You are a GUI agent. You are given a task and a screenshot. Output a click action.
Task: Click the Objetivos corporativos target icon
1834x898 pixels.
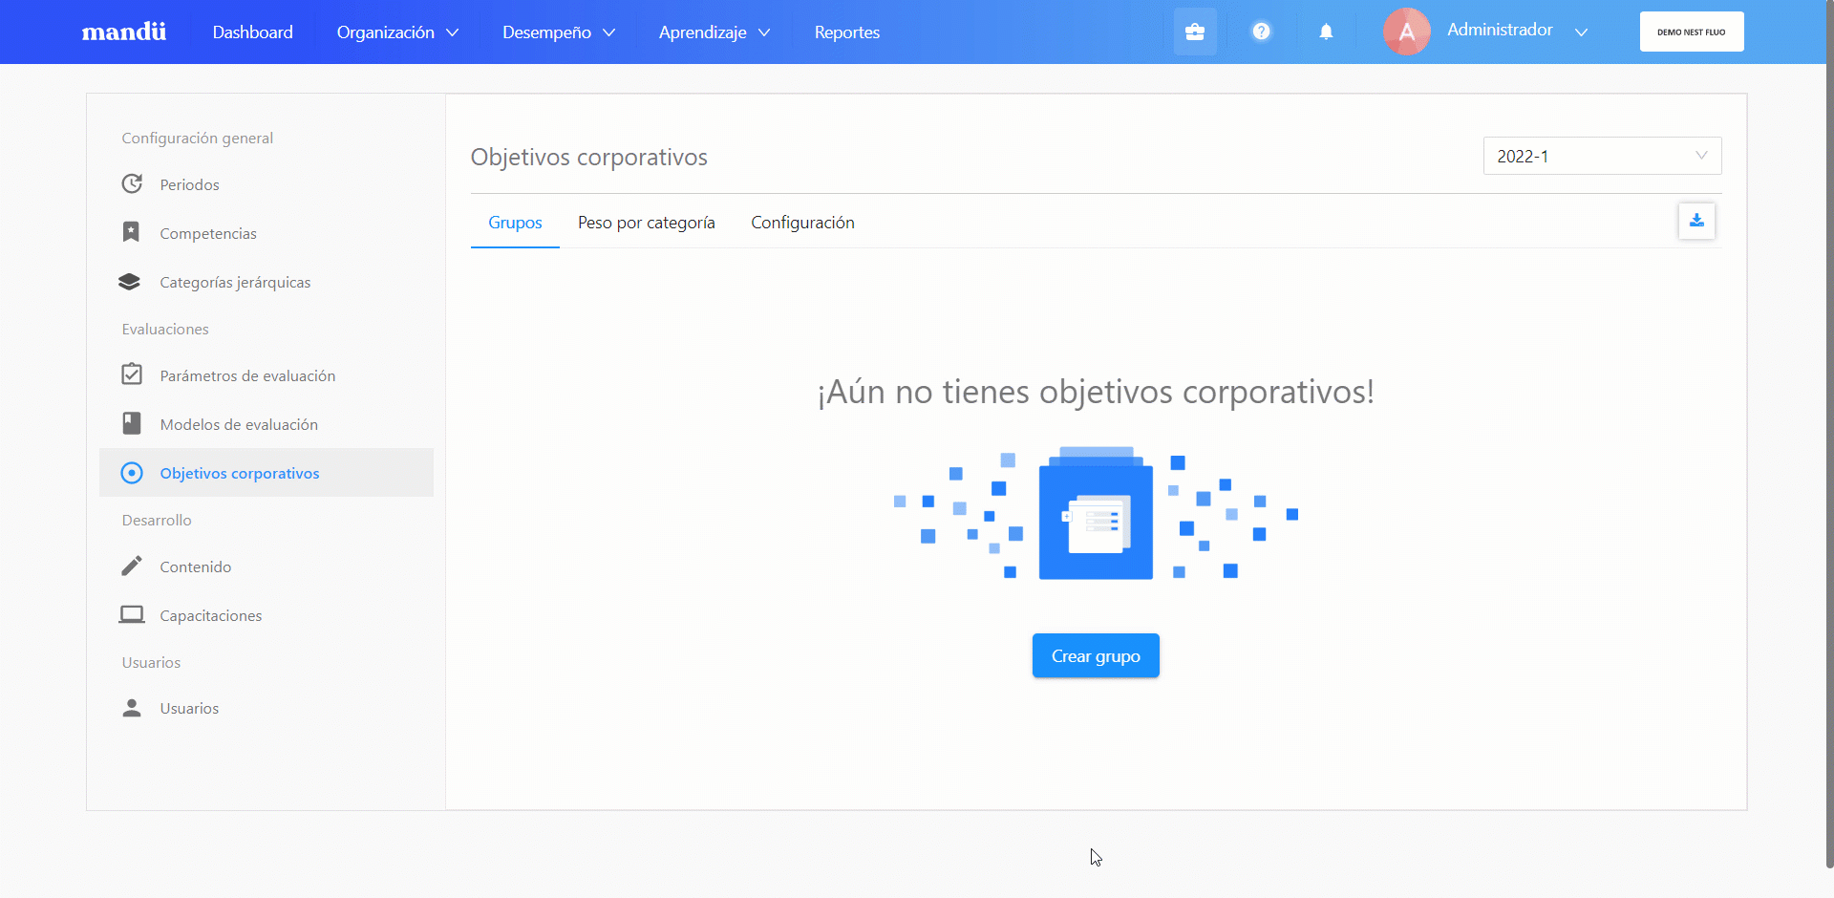(x=132, y=473)
